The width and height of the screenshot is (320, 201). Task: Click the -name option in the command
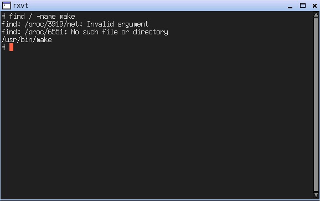coord(46,16)
